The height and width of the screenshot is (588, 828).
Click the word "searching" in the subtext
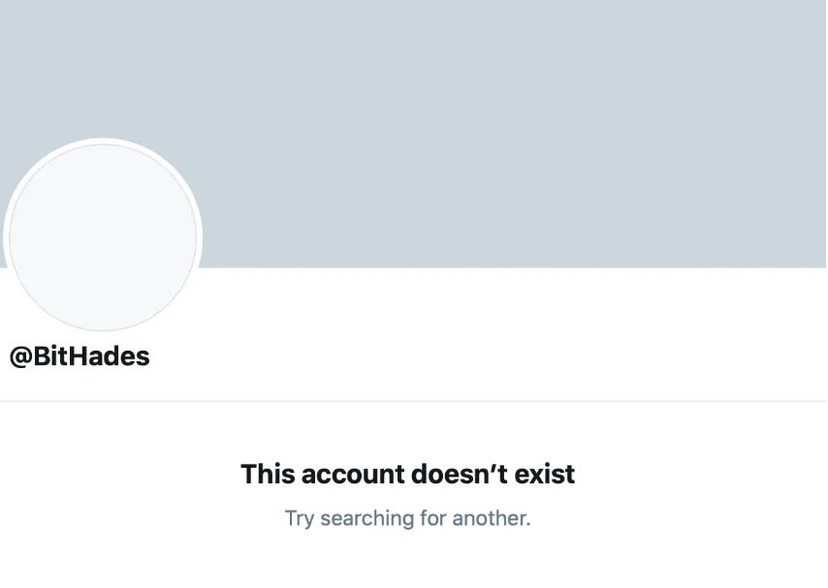(367, 518)
